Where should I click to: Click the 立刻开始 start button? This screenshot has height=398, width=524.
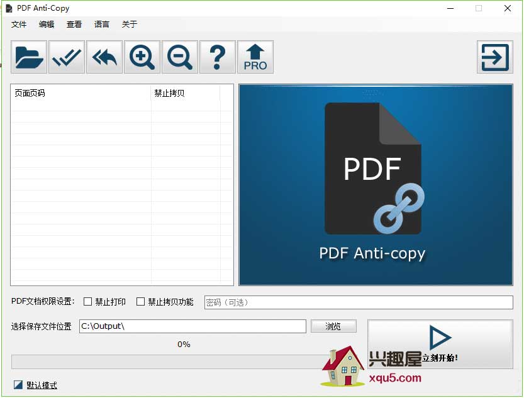pyautogui.click(x=440, y=345)
